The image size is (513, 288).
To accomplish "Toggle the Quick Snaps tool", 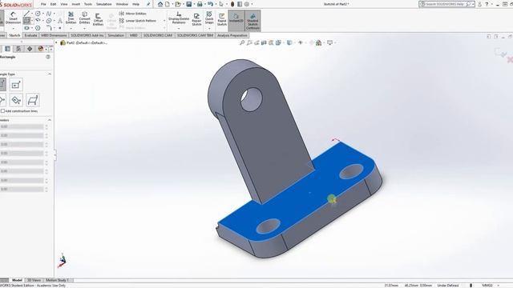I will tap(209, 18).
